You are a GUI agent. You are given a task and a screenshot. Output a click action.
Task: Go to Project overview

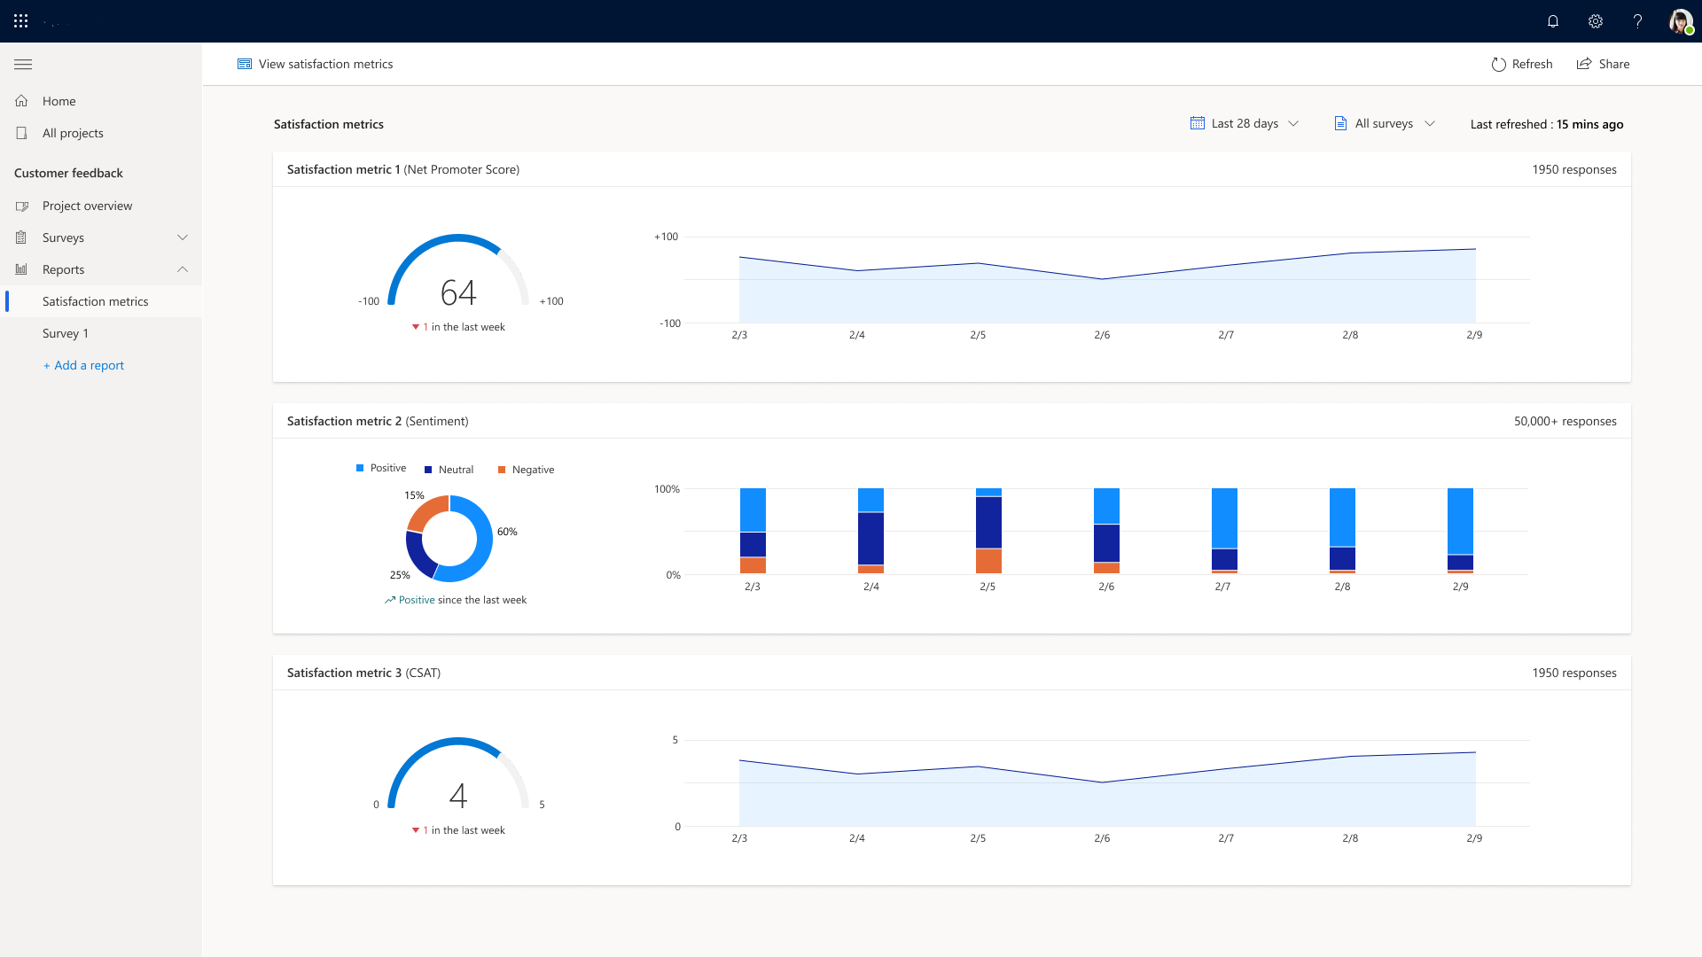[x=87, y=206]
